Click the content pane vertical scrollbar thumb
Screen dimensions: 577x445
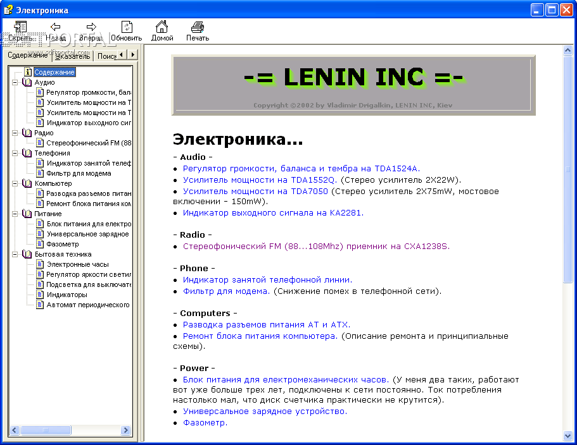click(567, 169)
